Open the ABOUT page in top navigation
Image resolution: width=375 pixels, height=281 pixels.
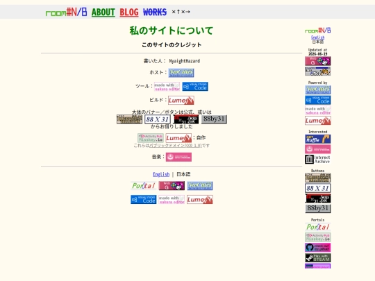pos(103,12)
